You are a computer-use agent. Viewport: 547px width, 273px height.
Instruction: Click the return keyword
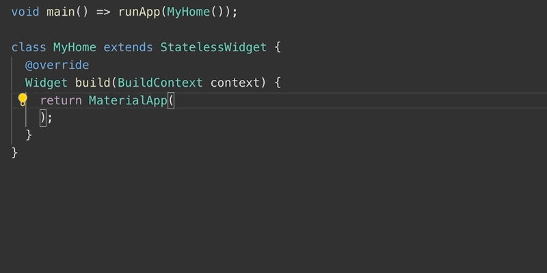tap(61, 100)
